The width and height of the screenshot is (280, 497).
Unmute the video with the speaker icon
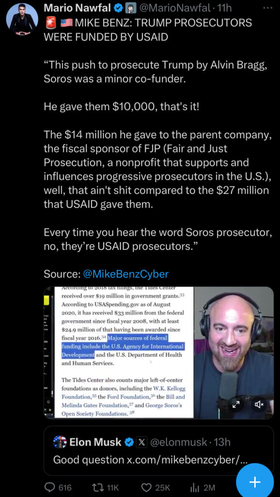(x=260, y=404)
